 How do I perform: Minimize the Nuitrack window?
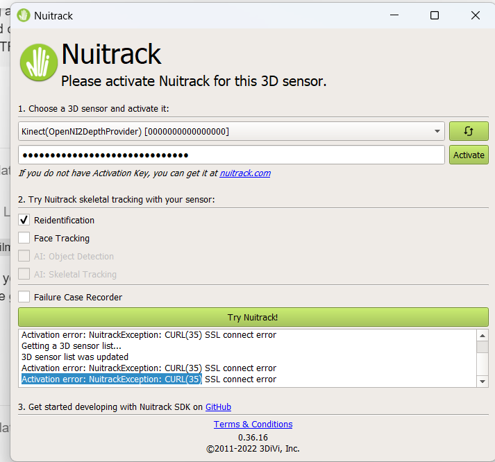[394, 15]
